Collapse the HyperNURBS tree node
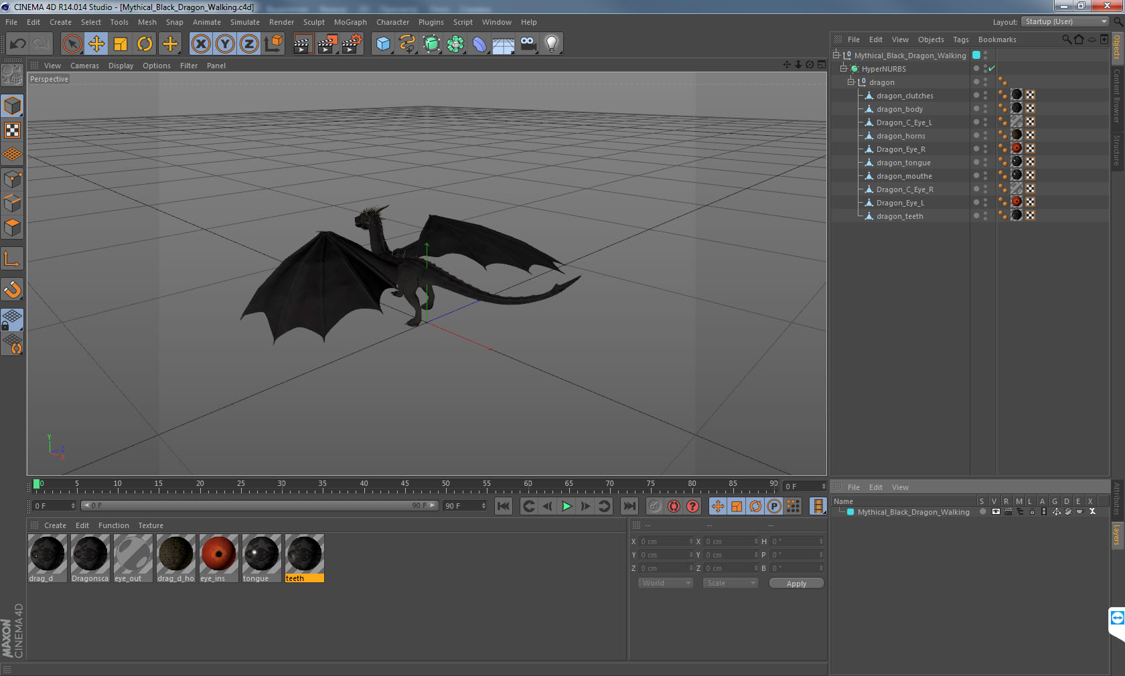 point(844,68)
